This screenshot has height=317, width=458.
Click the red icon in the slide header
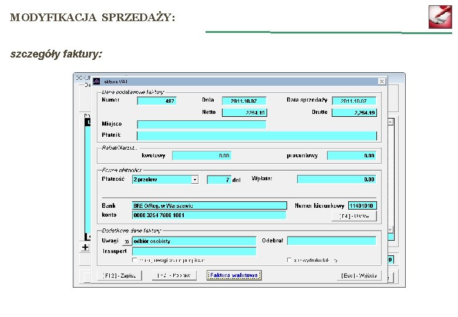[x=440, y=17]
